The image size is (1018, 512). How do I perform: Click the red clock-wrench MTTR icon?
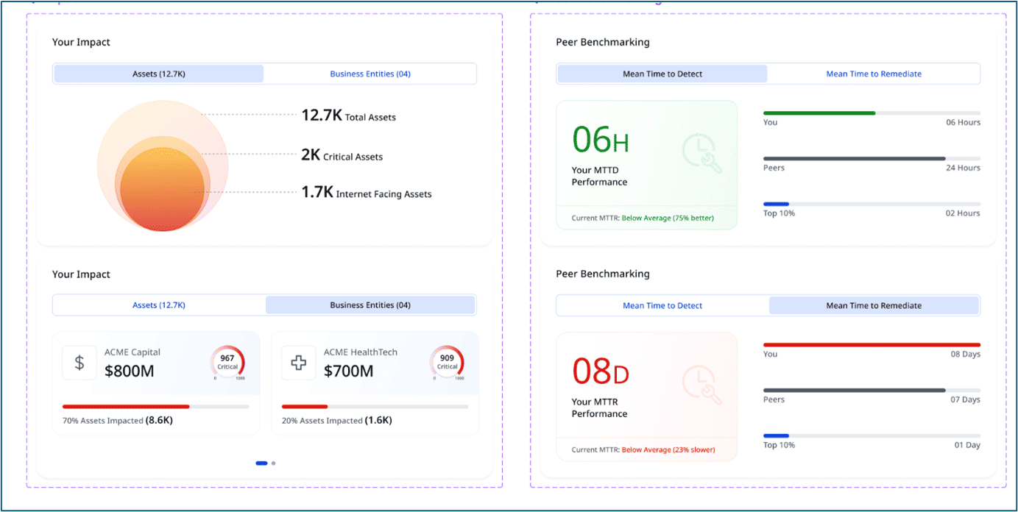click(x=701, y=385)
